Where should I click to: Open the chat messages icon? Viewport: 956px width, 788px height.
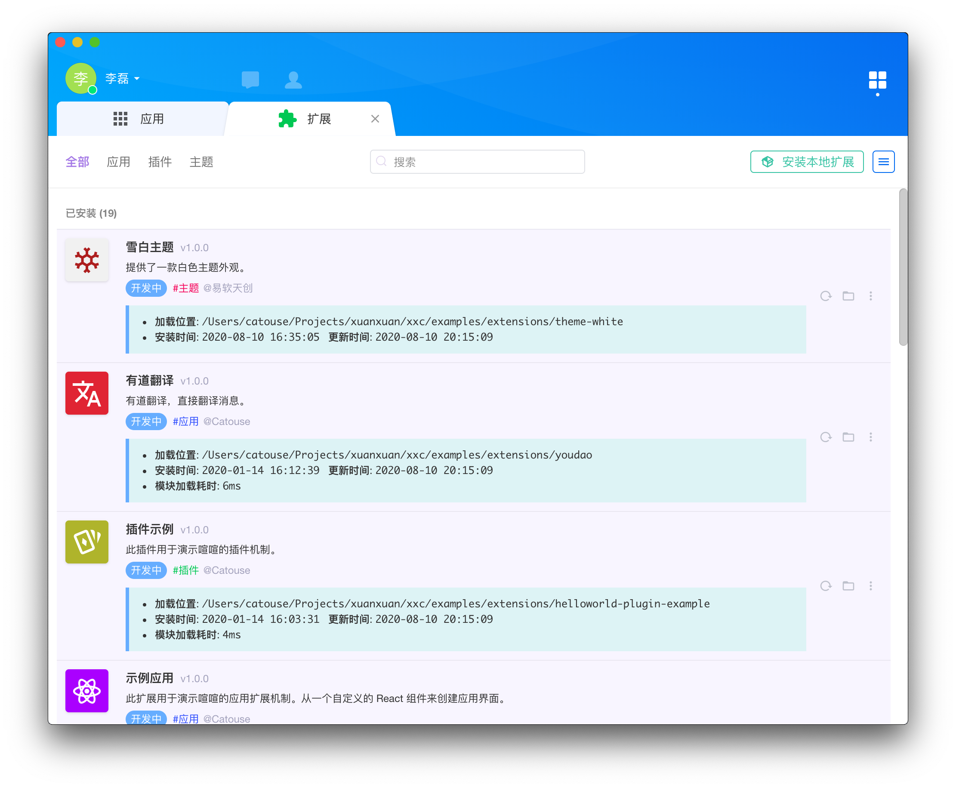coord(250,80)
